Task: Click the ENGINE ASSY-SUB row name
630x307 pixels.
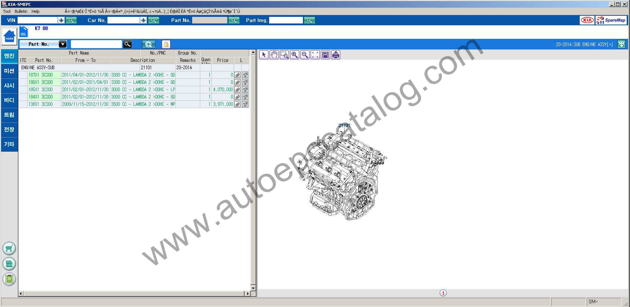Action: point(38,68)
